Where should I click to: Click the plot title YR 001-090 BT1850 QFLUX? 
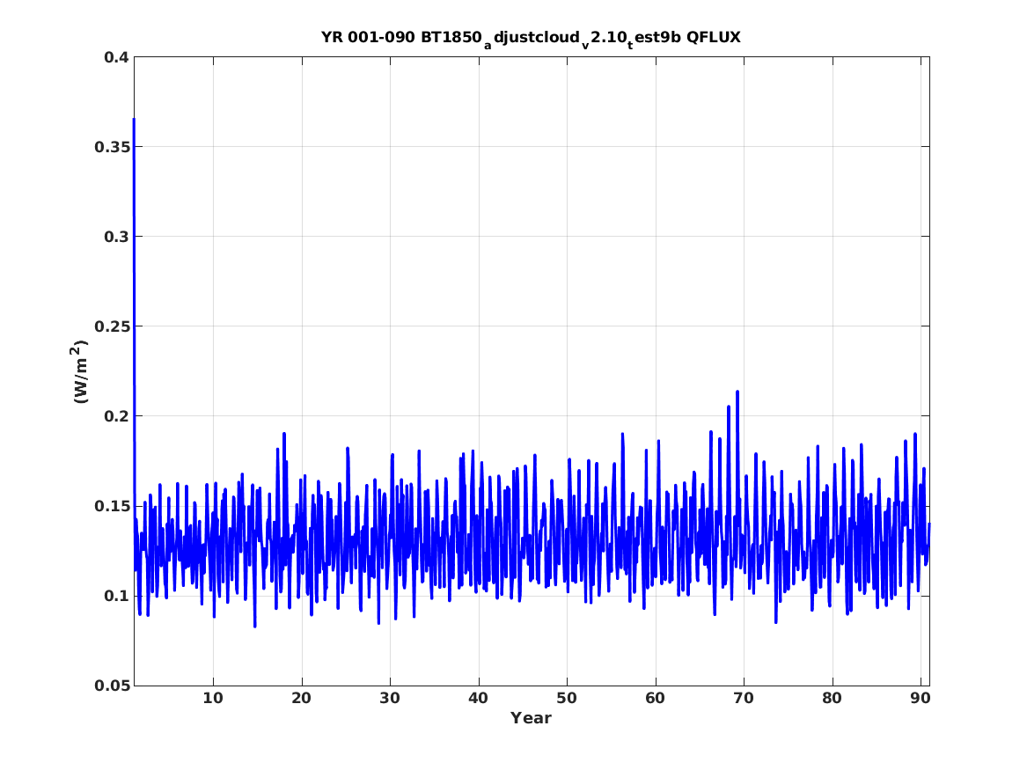(x=531, y=39)
